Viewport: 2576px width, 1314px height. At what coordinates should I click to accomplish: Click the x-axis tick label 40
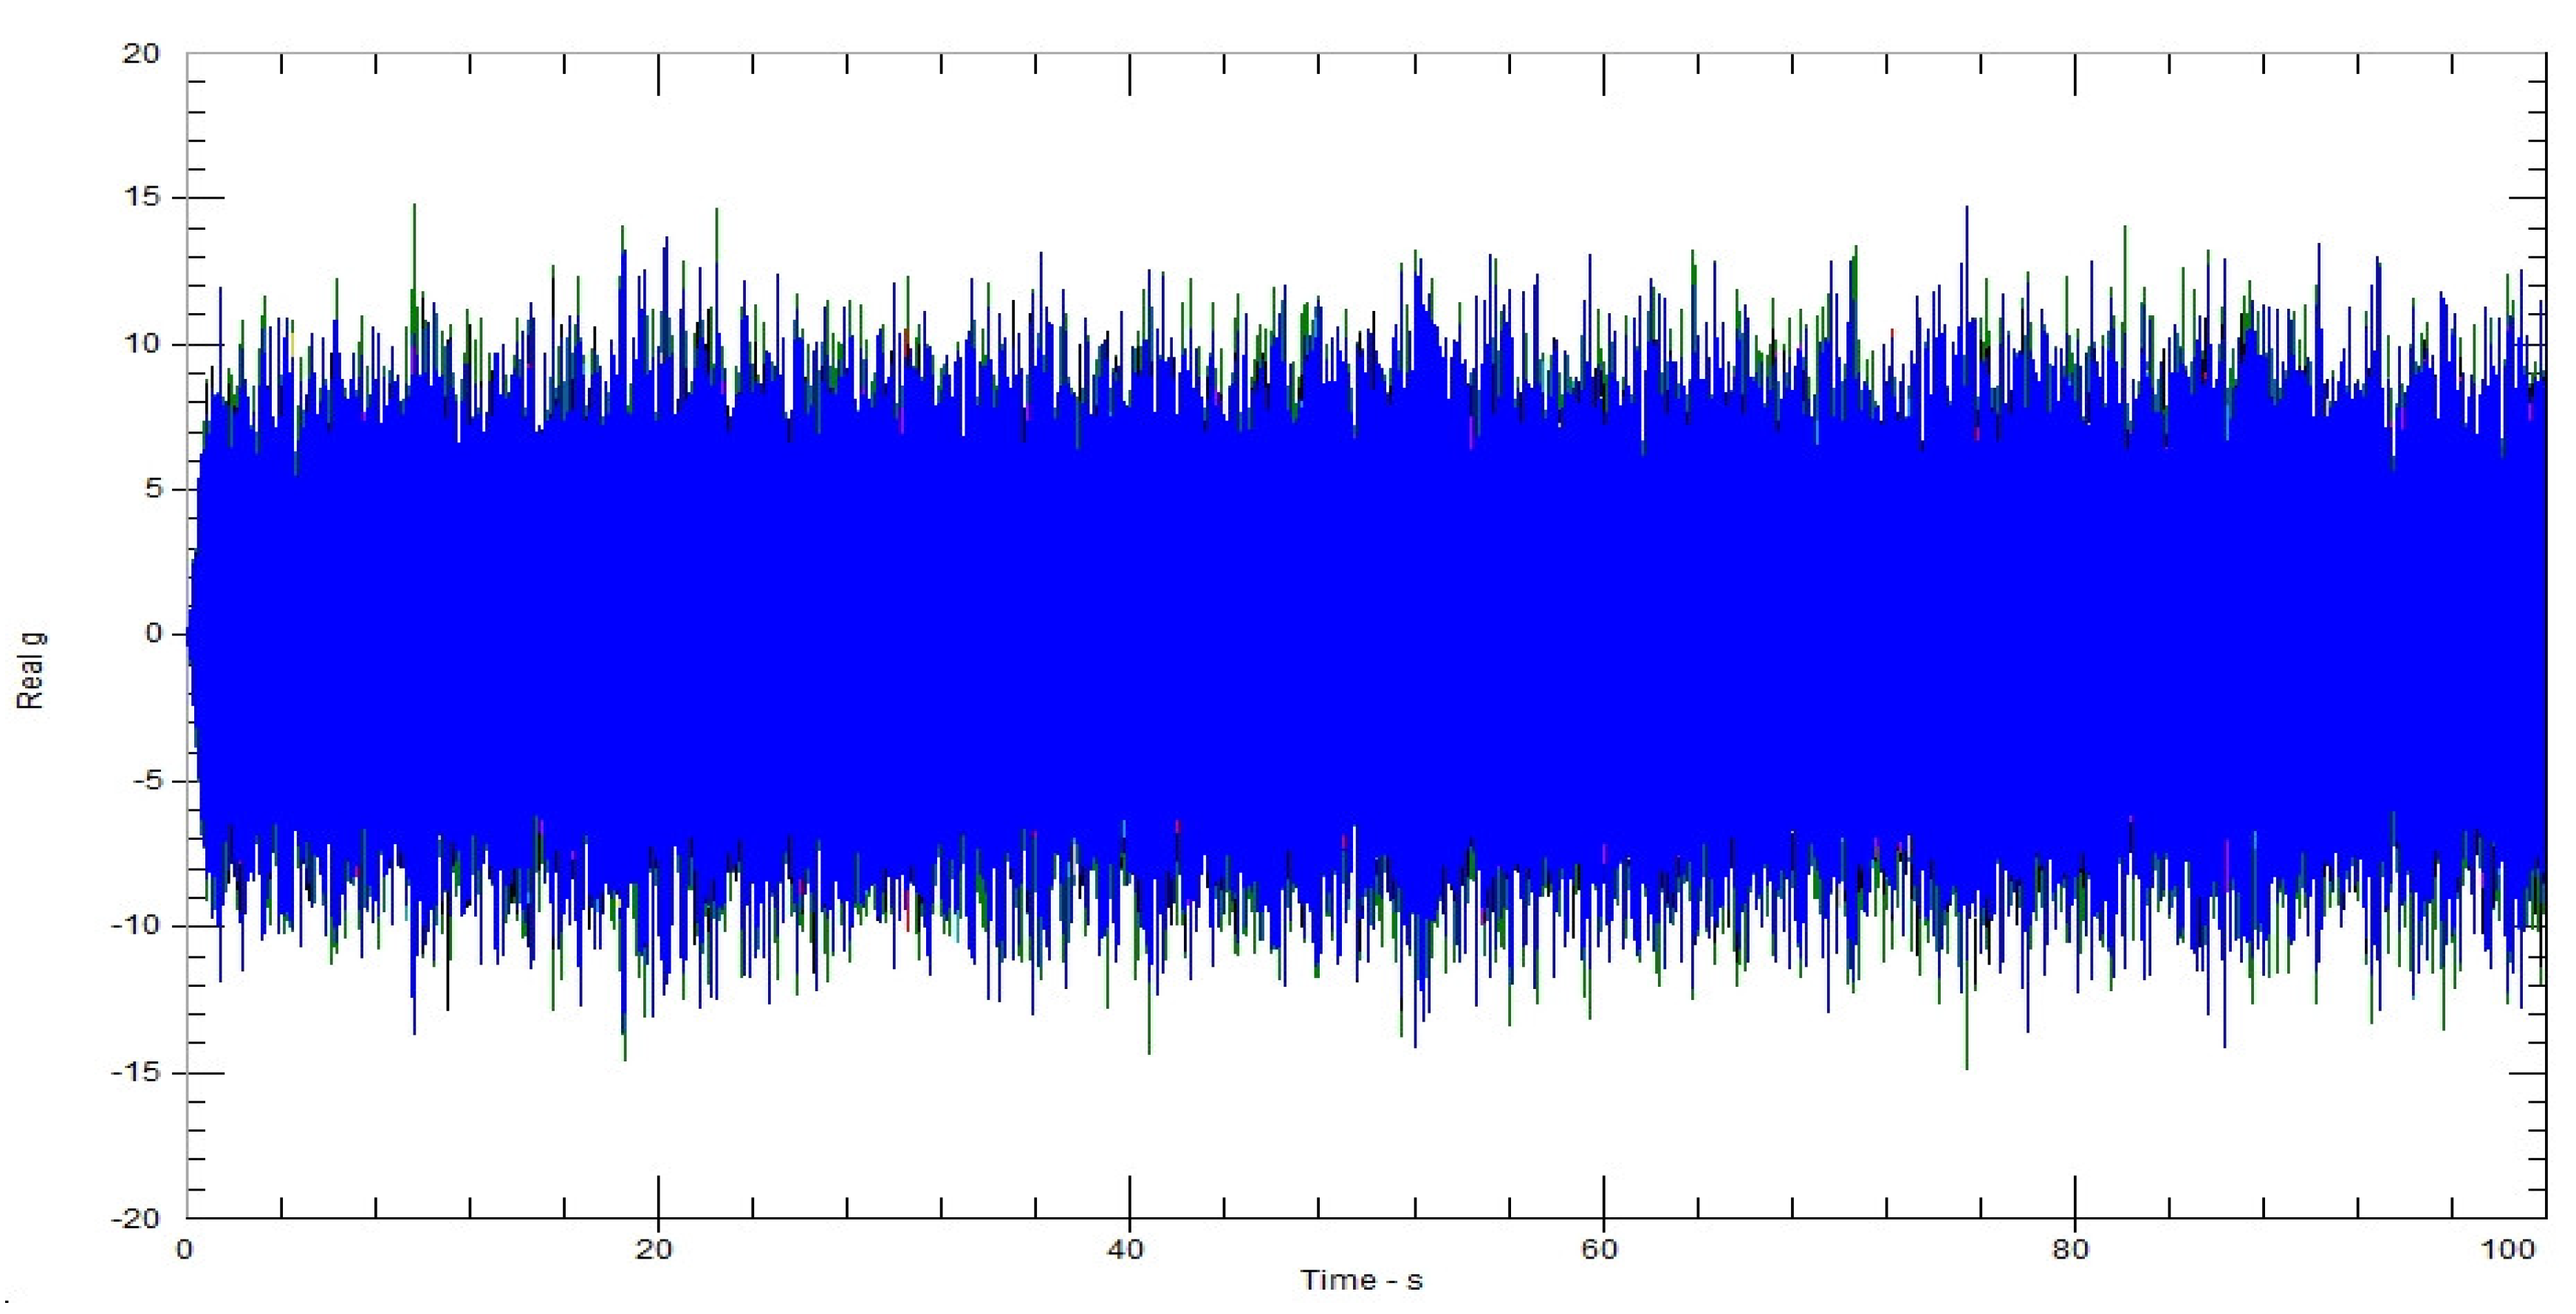(1127, 1249)
